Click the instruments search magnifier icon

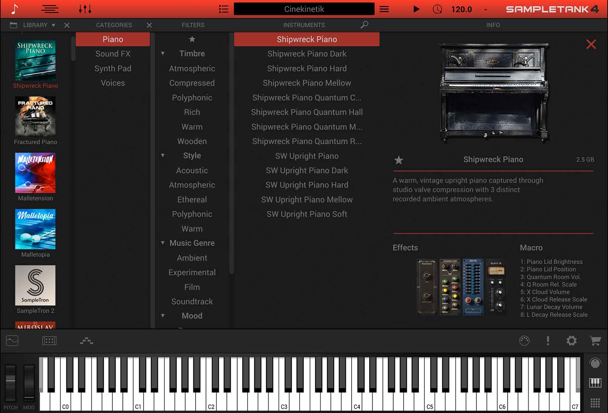click(364, 25)
